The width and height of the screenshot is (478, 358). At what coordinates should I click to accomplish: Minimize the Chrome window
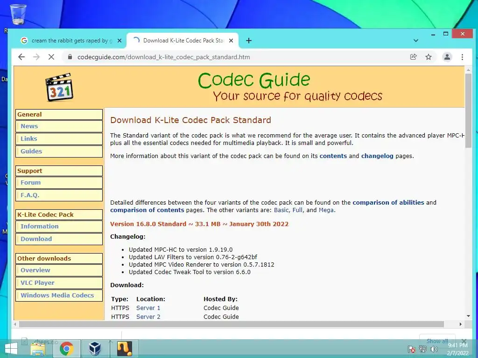[x=433, y=34]
